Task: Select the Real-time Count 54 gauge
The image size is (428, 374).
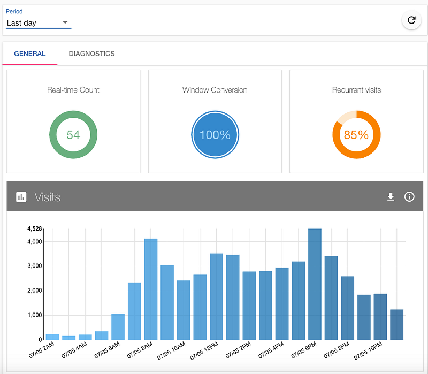Action: [73, 135]
